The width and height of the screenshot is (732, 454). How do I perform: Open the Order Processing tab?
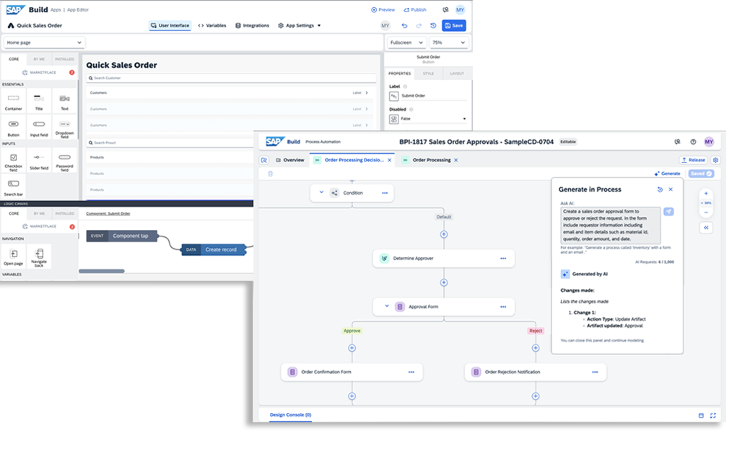[432, 160]
